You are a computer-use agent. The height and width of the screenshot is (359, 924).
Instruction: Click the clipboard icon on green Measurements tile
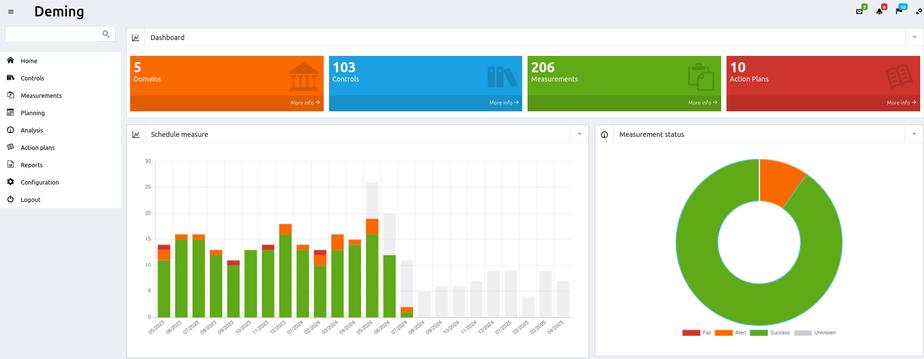click(701, 77)
